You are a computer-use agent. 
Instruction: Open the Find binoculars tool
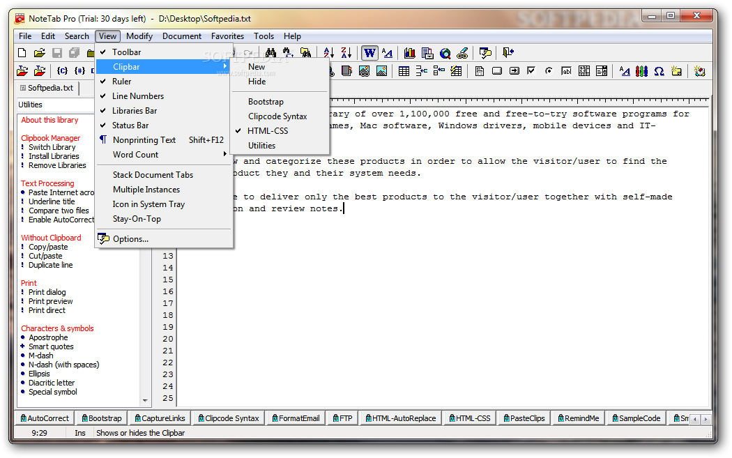270,53
